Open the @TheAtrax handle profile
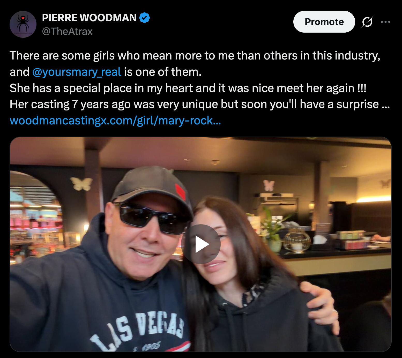402x358 pixels. pyautogui.click(x=67, y=32)
